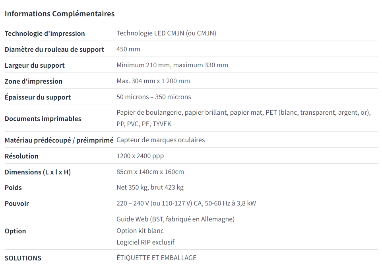Select the Épaisseur du support label
This screenshot has height=272, width=382.
(37, 97)
